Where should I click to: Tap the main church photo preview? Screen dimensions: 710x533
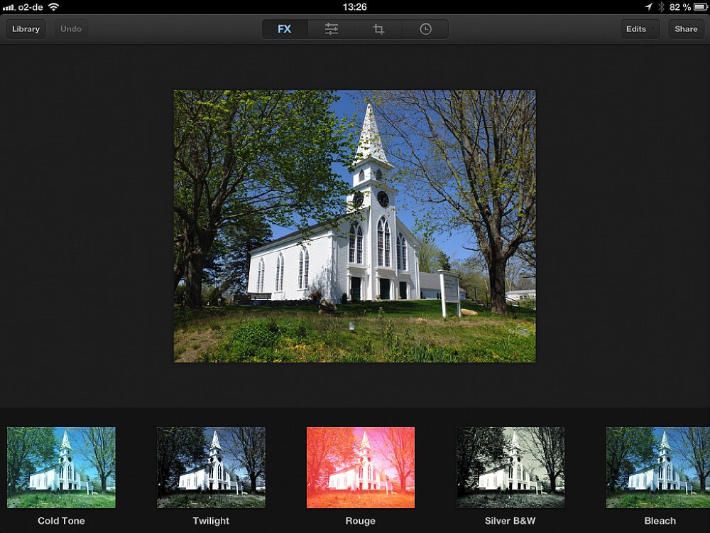(355, 226)
